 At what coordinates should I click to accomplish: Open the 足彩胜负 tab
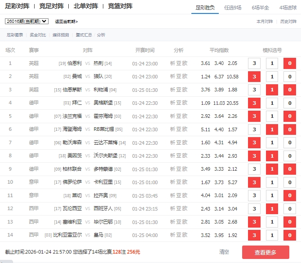pyautogui.click(x=205, y=8)
